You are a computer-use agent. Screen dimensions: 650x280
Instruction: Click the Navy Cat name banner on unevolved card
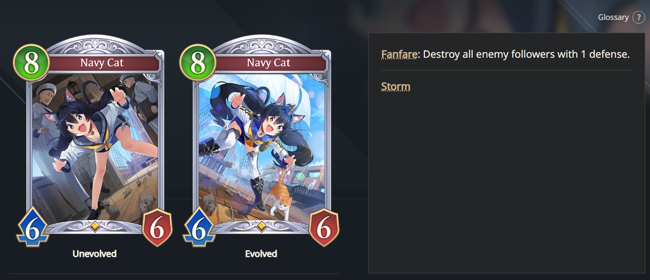[x=101, y=63]
